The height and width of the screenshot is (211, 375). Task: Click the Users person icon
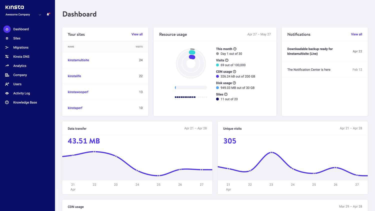point(7,84)
